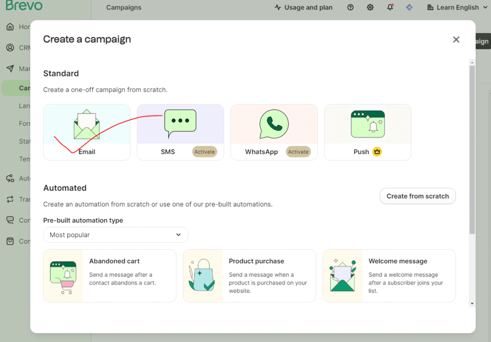
Task: Click the scroll down arrow in dialog
Action: (472, 303)
